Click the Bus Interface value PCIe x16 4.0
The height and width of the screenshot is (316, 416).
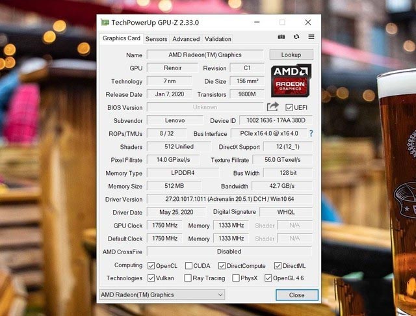[269, 133]
